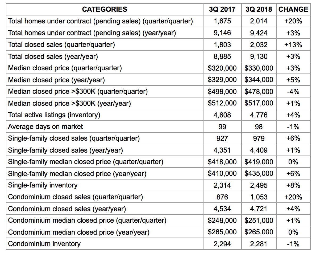Click the -4% change cell
The height and width of the screenshot is (253, 316).
point(293,91)
